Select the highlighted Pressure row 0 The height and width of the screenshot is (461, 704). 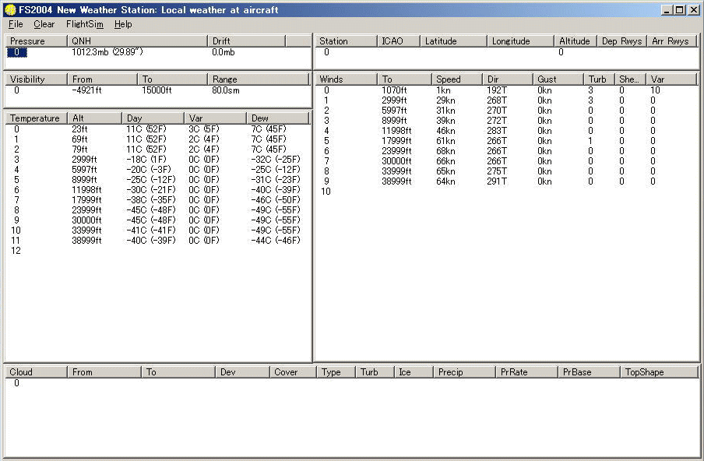tap(19, 52)
